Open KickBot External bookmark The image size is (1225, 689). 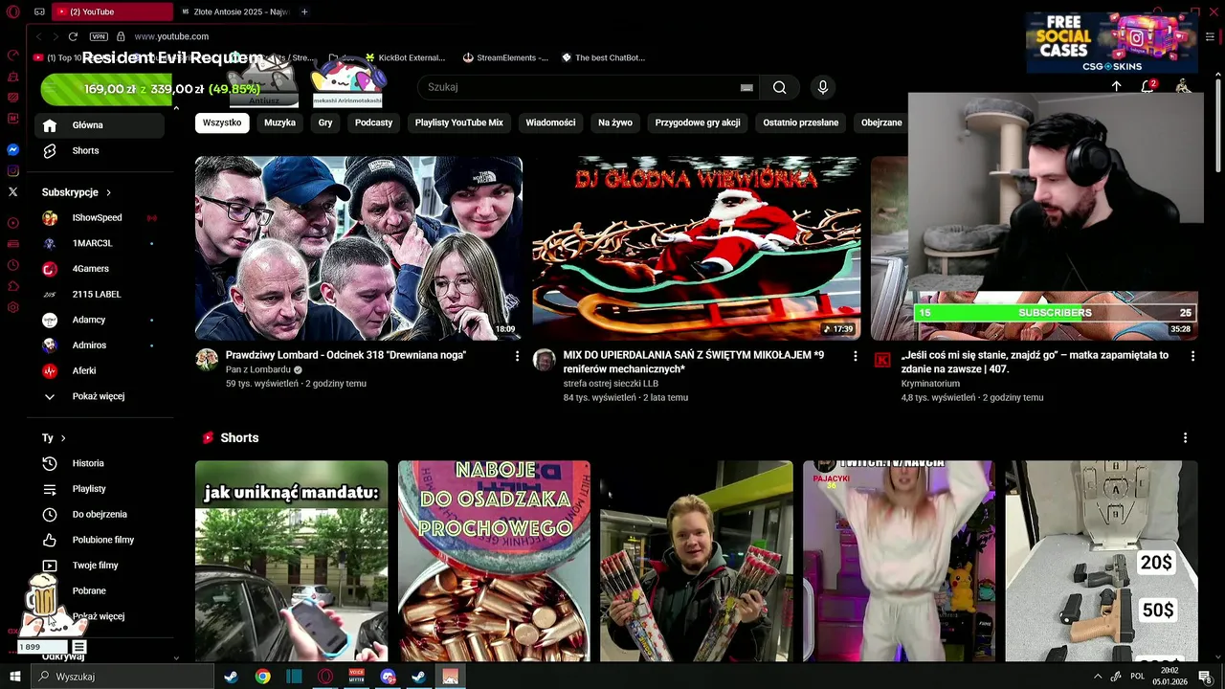click(404, 57)
